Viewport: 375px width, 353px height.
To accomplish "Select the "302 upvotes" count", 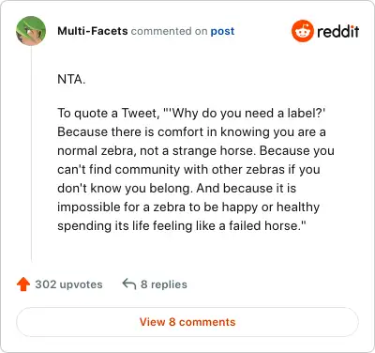I will click(68, 284).
